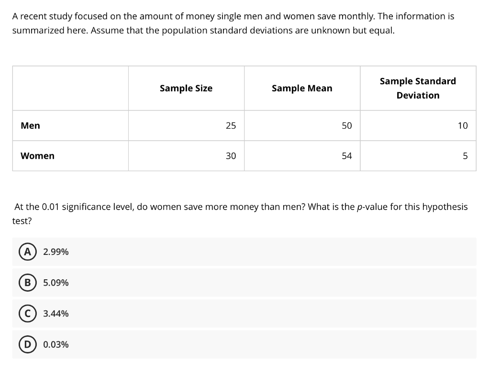Click the Sample Mean column header
The image size is (490, 374).
tap(302, 88)
